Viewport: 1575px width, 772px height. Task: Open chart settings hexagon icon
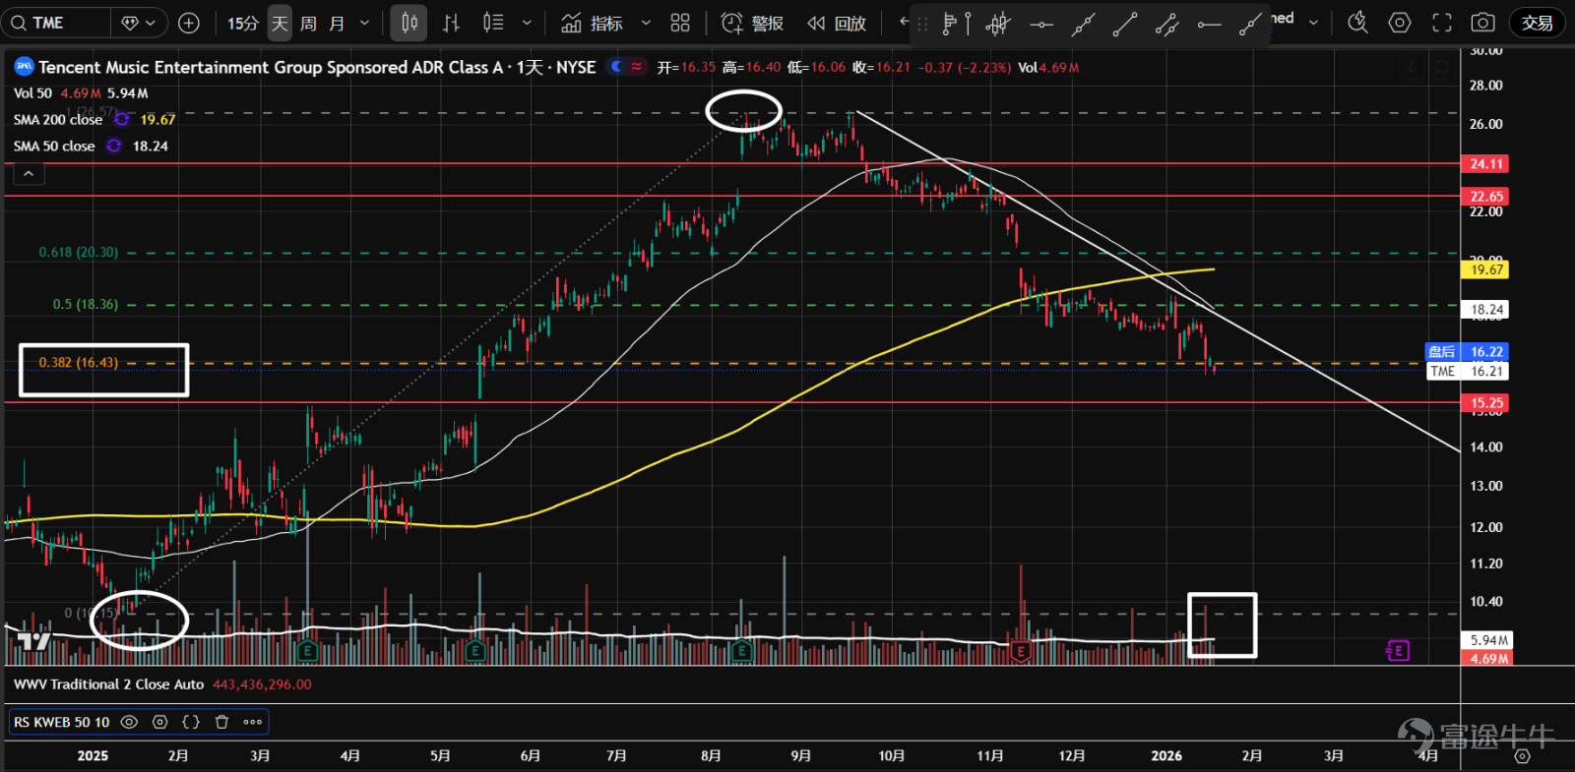click(x=1400, y=23)
